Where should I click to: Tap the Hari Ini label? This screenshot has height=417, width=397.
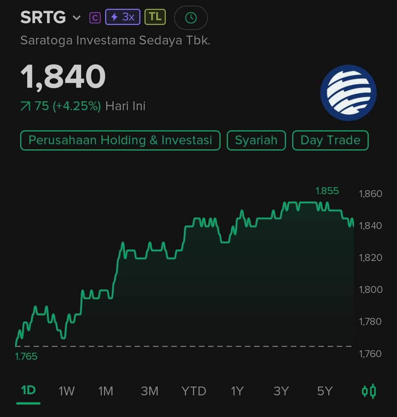[x=125, y=106]
